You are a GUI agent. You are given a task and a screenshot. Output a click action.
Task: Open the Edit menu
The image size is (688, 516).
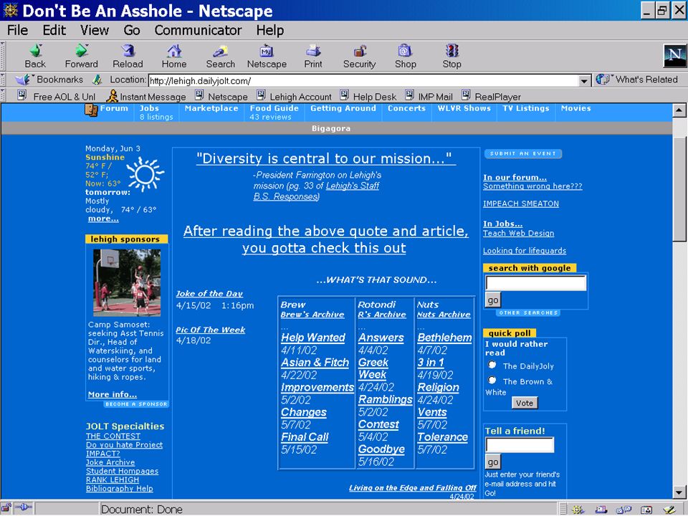coord(54,30)
